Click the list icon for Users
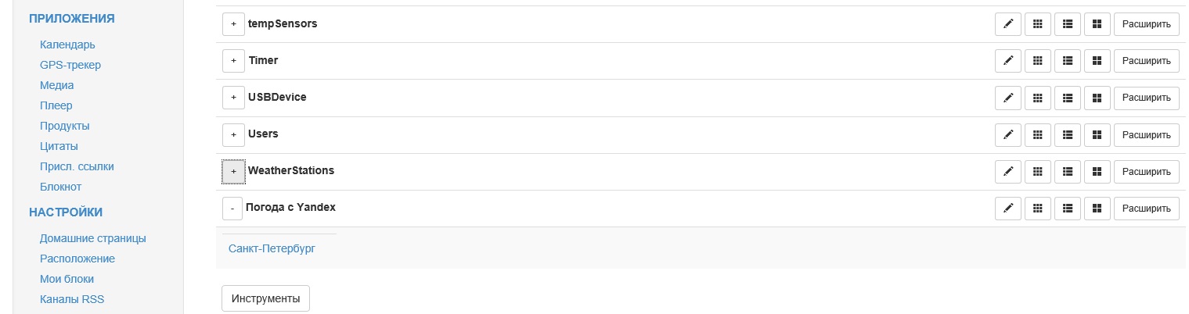Viewport: 1189px width, 314px height. coord(1067,134)
